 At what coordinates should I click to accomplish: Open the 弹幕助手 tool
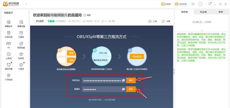8,24
